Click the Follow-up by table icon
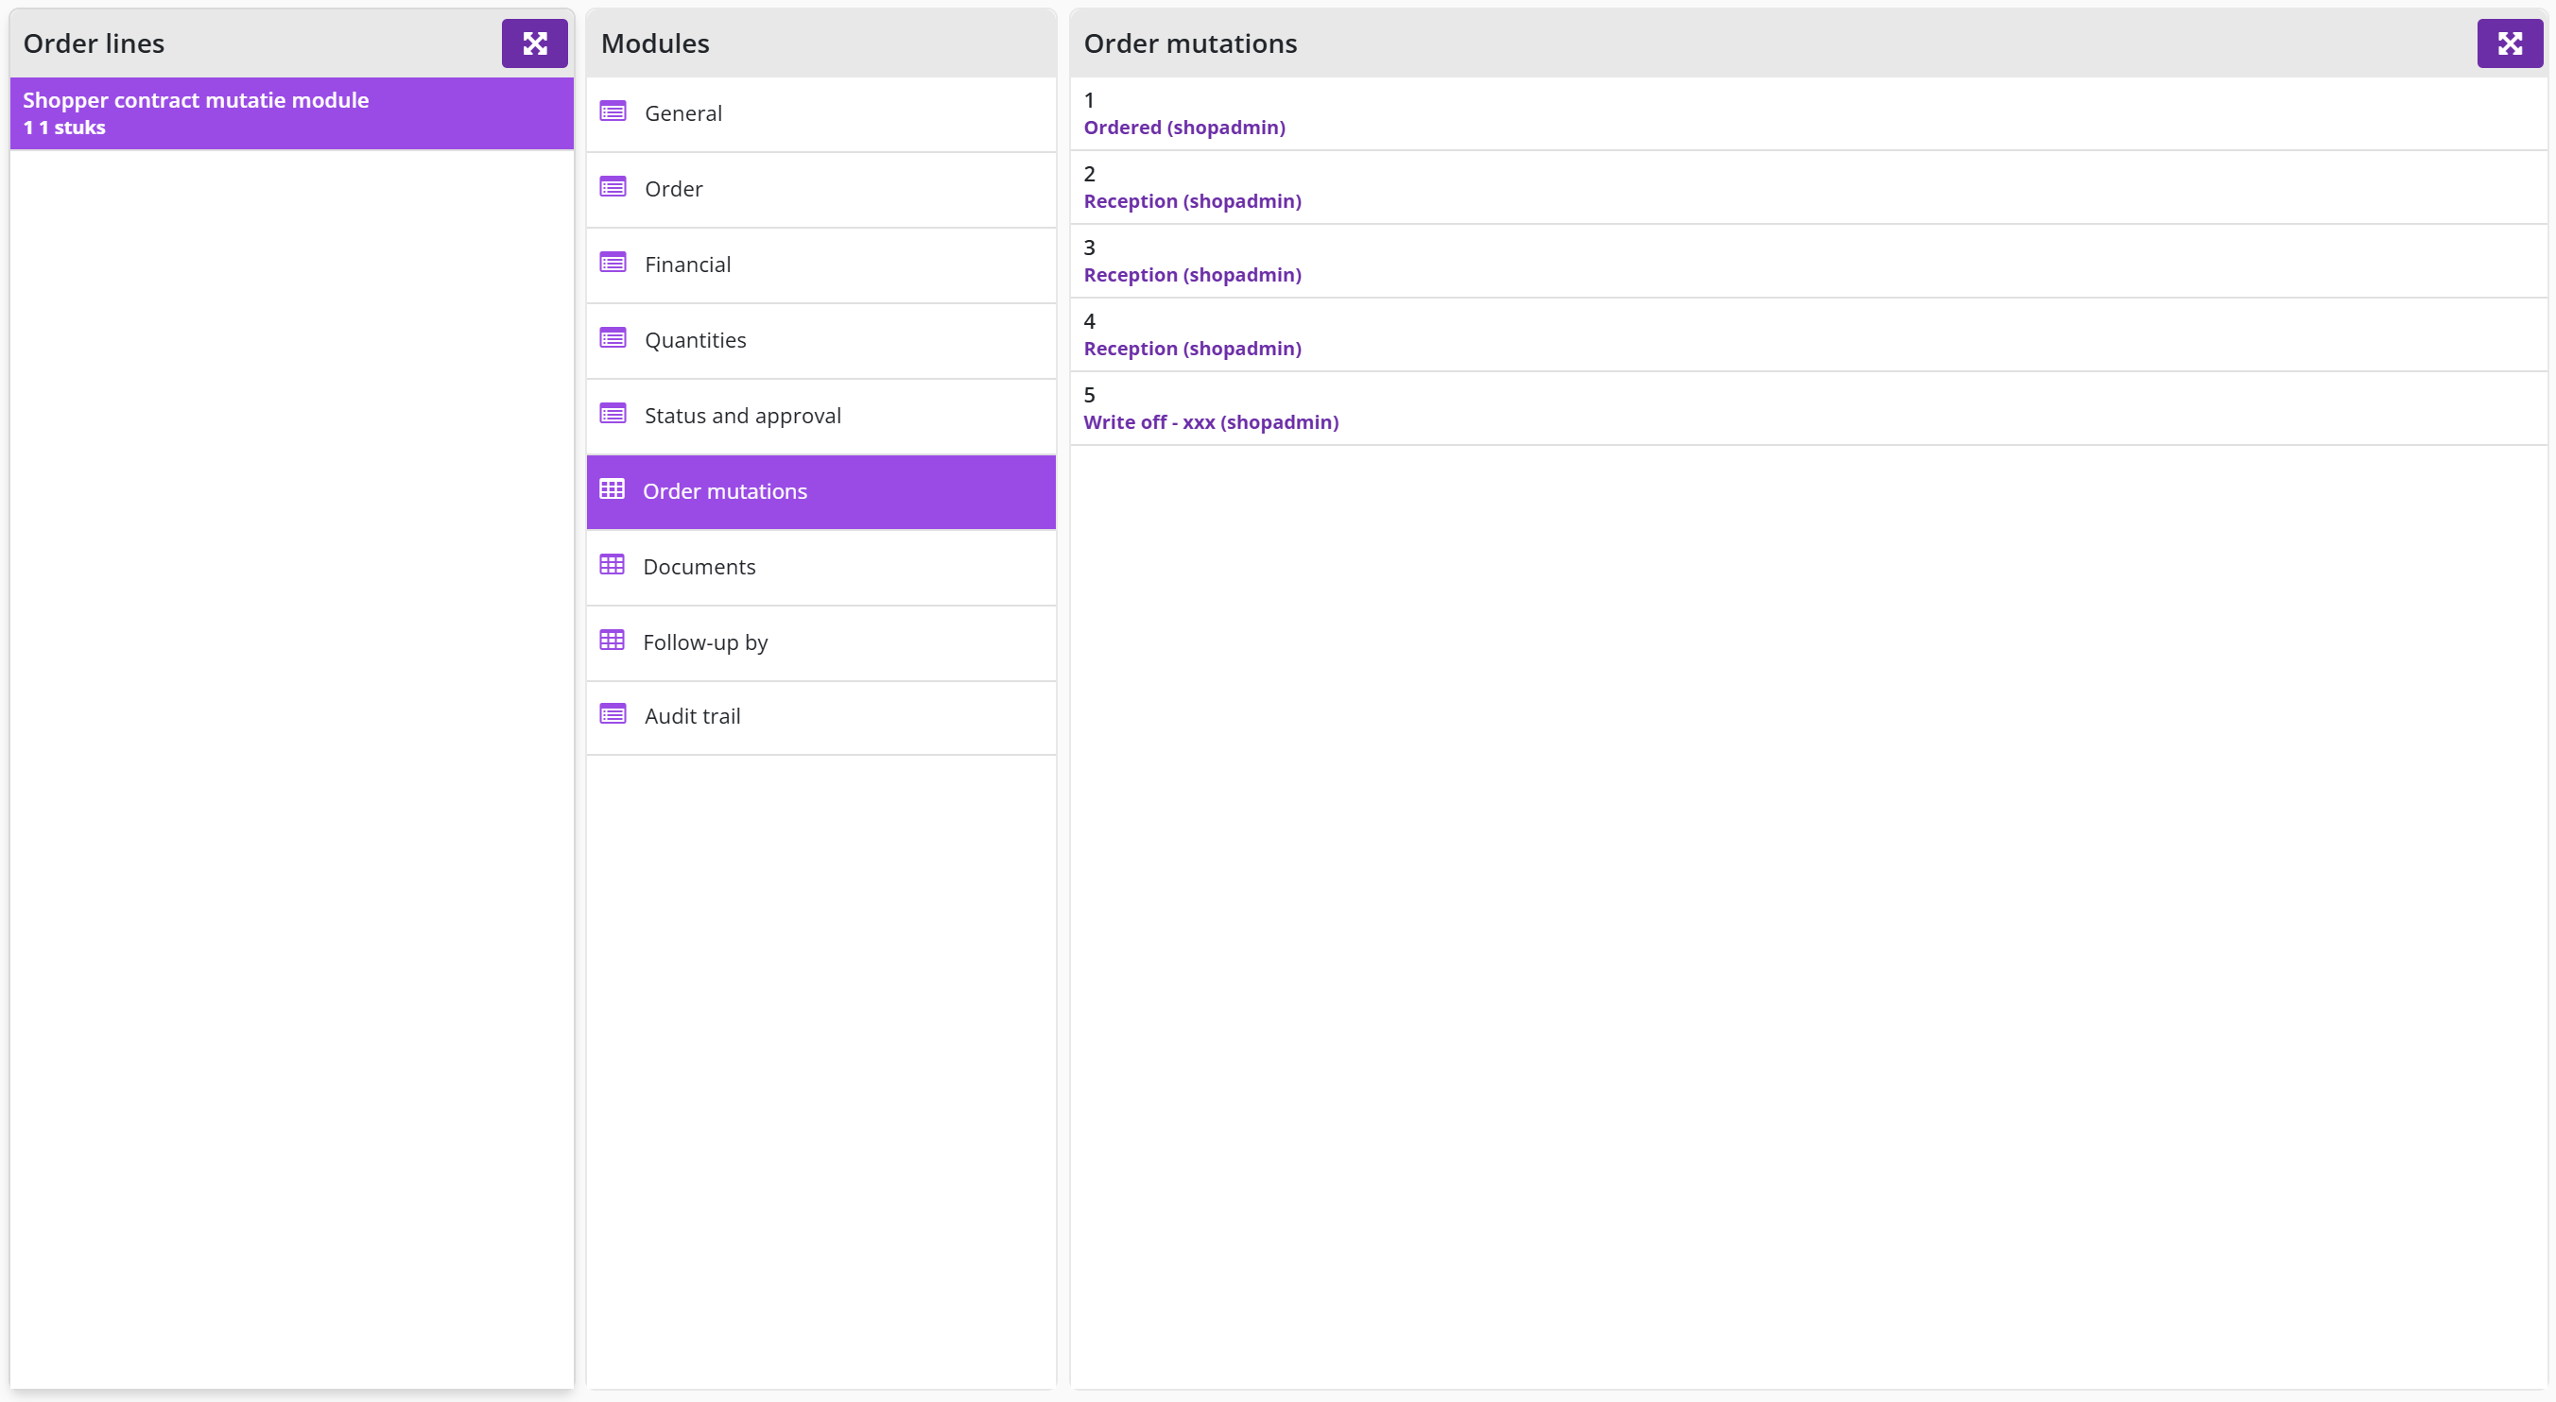 (613, 641)
